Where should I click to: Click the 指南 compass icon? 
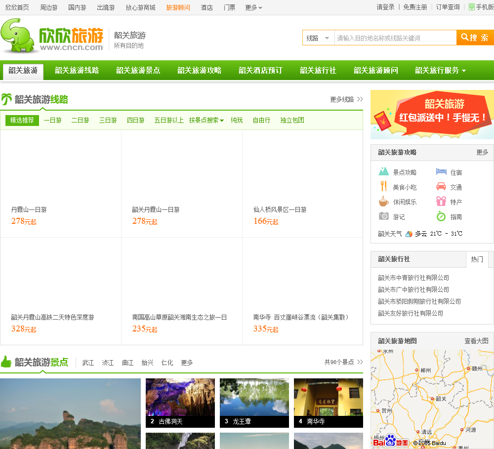(x=441, y=216)
